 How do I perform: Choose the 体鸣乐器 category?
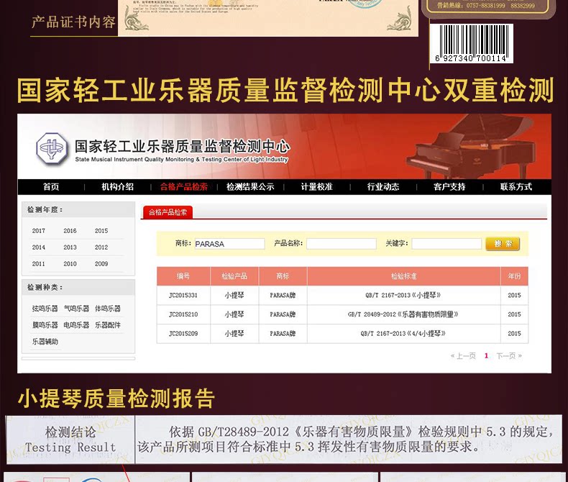(x=108, y=309)
